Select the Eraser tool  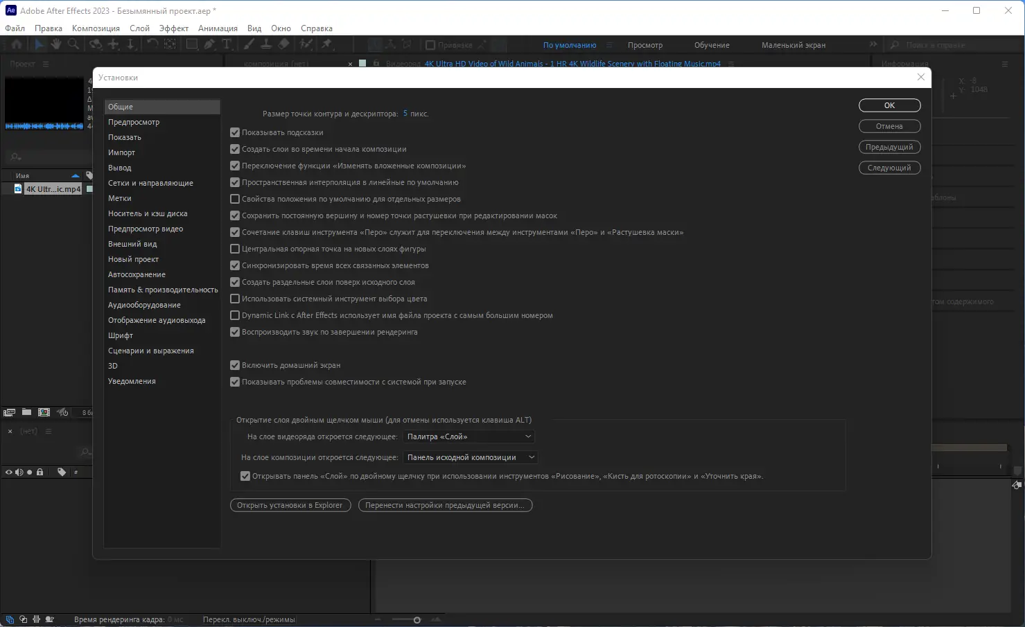coord(283,44)
